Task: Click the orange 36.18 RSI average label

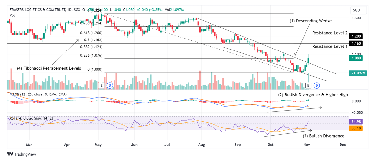Action: (x=356, y=128)
